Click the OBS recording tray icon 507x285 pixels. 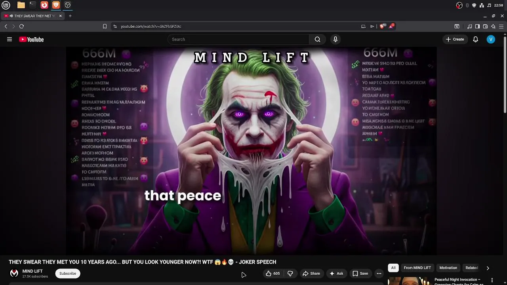pyautogui.click(x=459, y=5)
